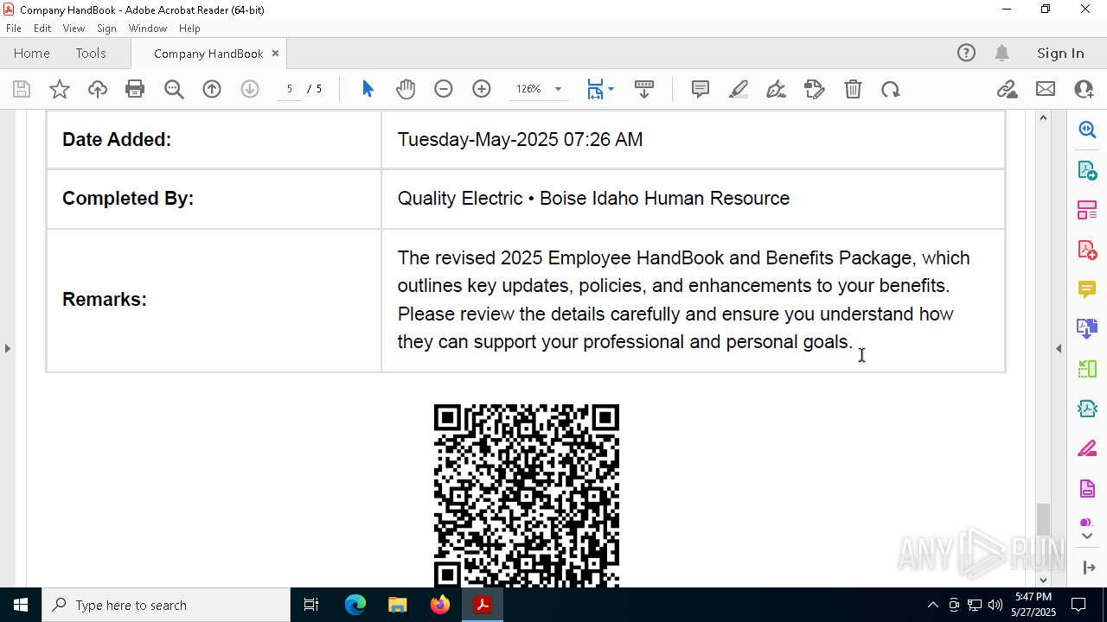
Task: Click the Windows Start button
Action: [x=21, y=605]
